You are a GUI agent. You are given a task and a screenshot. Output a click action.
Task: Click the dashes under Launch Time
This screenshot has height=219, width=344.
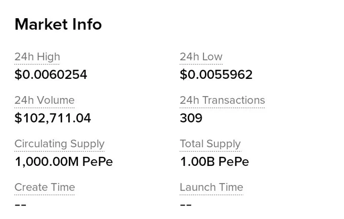click(x=186, y=205)
